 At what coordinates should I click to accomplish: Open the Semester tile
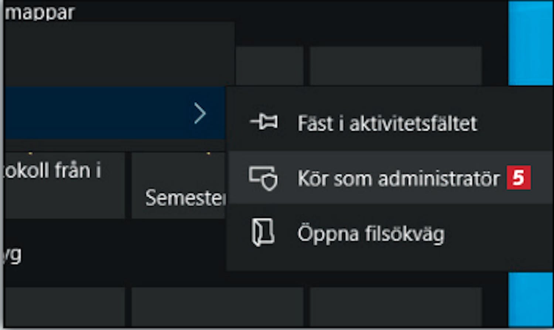click(178, 186)
